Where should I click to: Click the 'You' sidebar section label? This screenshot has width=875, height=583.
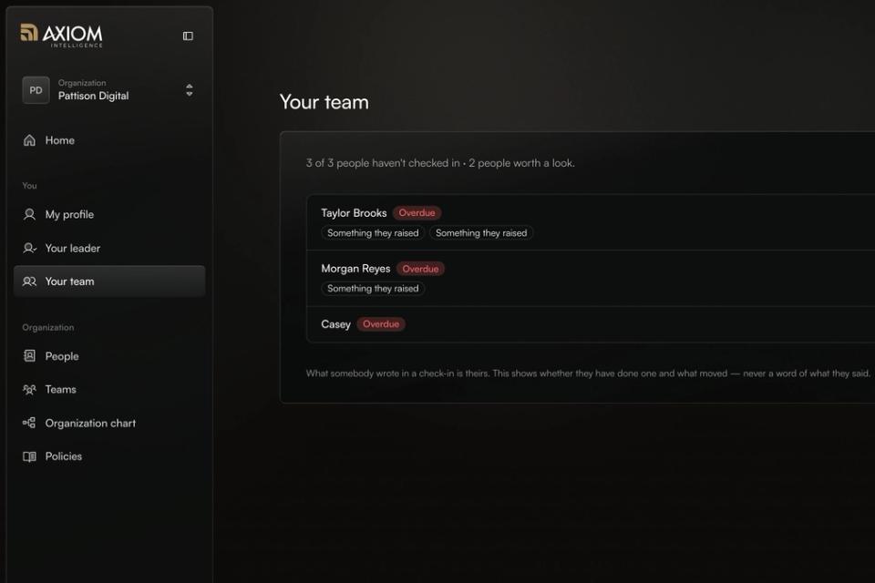(x=29, y=185)
